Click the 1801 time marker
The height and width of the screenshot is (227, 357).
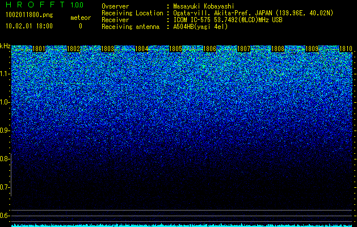coord(39,49)
